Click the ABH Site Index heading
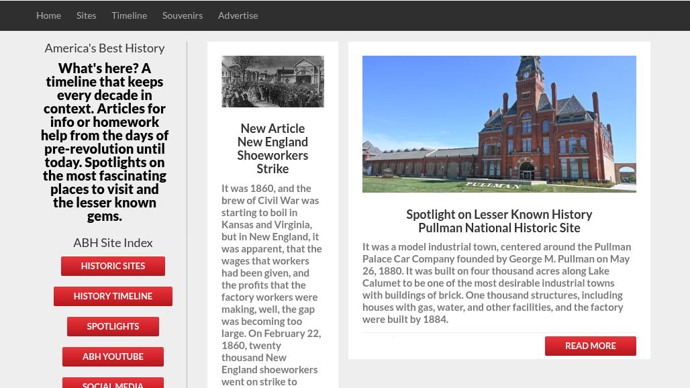Image resolution: width=690 pixels, height=388 pixels. [113, 243]
